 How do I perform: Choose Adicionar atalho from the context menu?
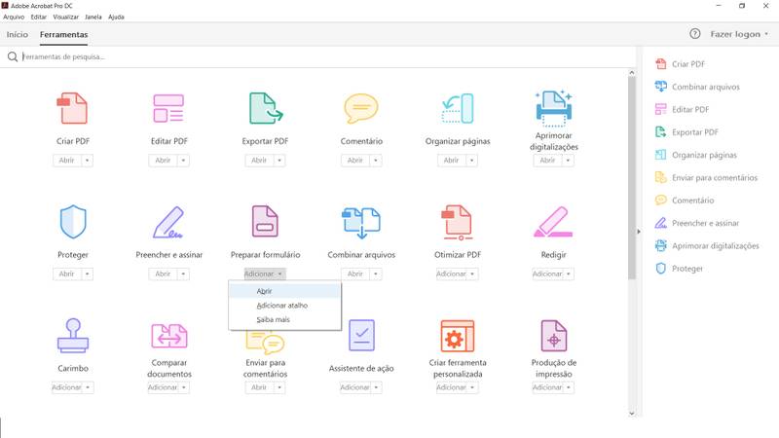coord(284,306)
